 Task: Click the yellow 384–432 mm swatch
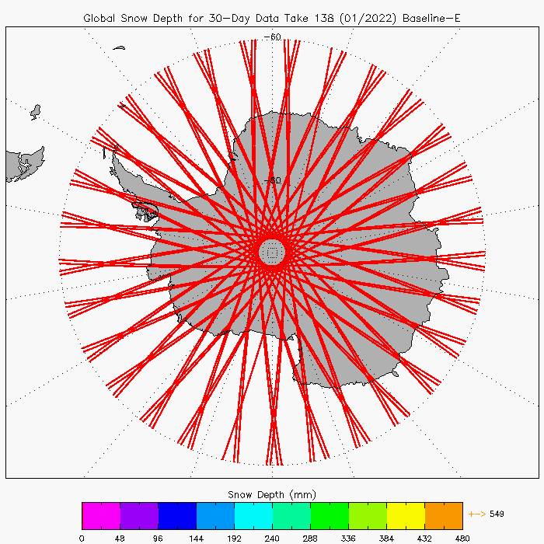pyautogui.click(x=406, y=515)
